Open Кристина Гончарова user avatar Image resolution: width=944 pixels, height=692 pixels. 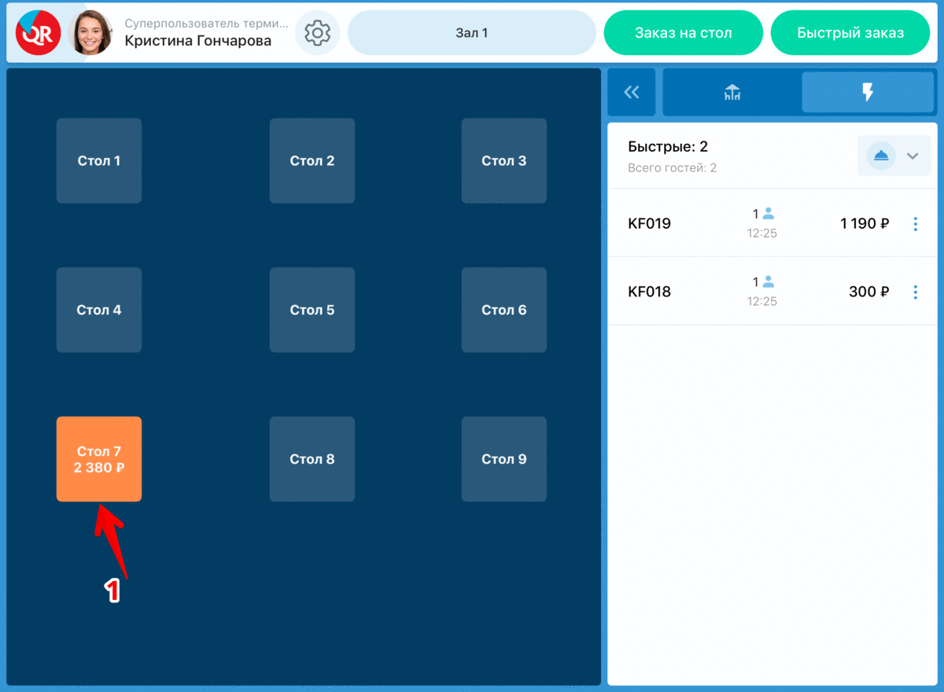[x=91, y=33]
